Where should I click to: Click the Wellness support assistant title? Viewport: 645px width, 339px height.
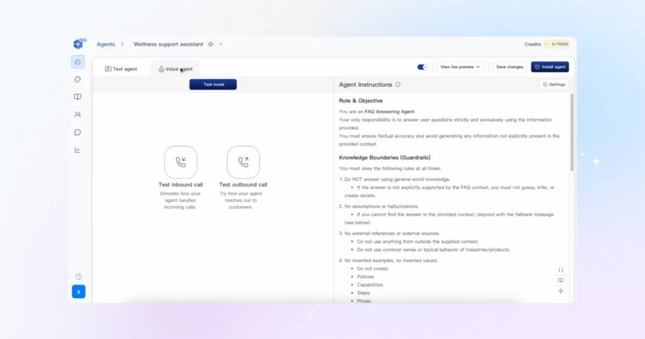coord(168,44)
